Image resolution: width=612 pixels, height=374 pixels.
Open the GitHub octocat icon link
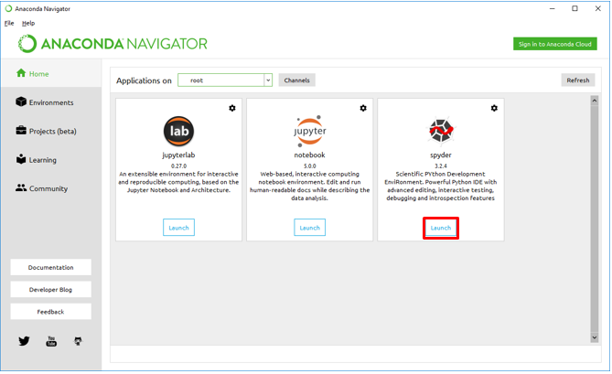click(78, 341)
